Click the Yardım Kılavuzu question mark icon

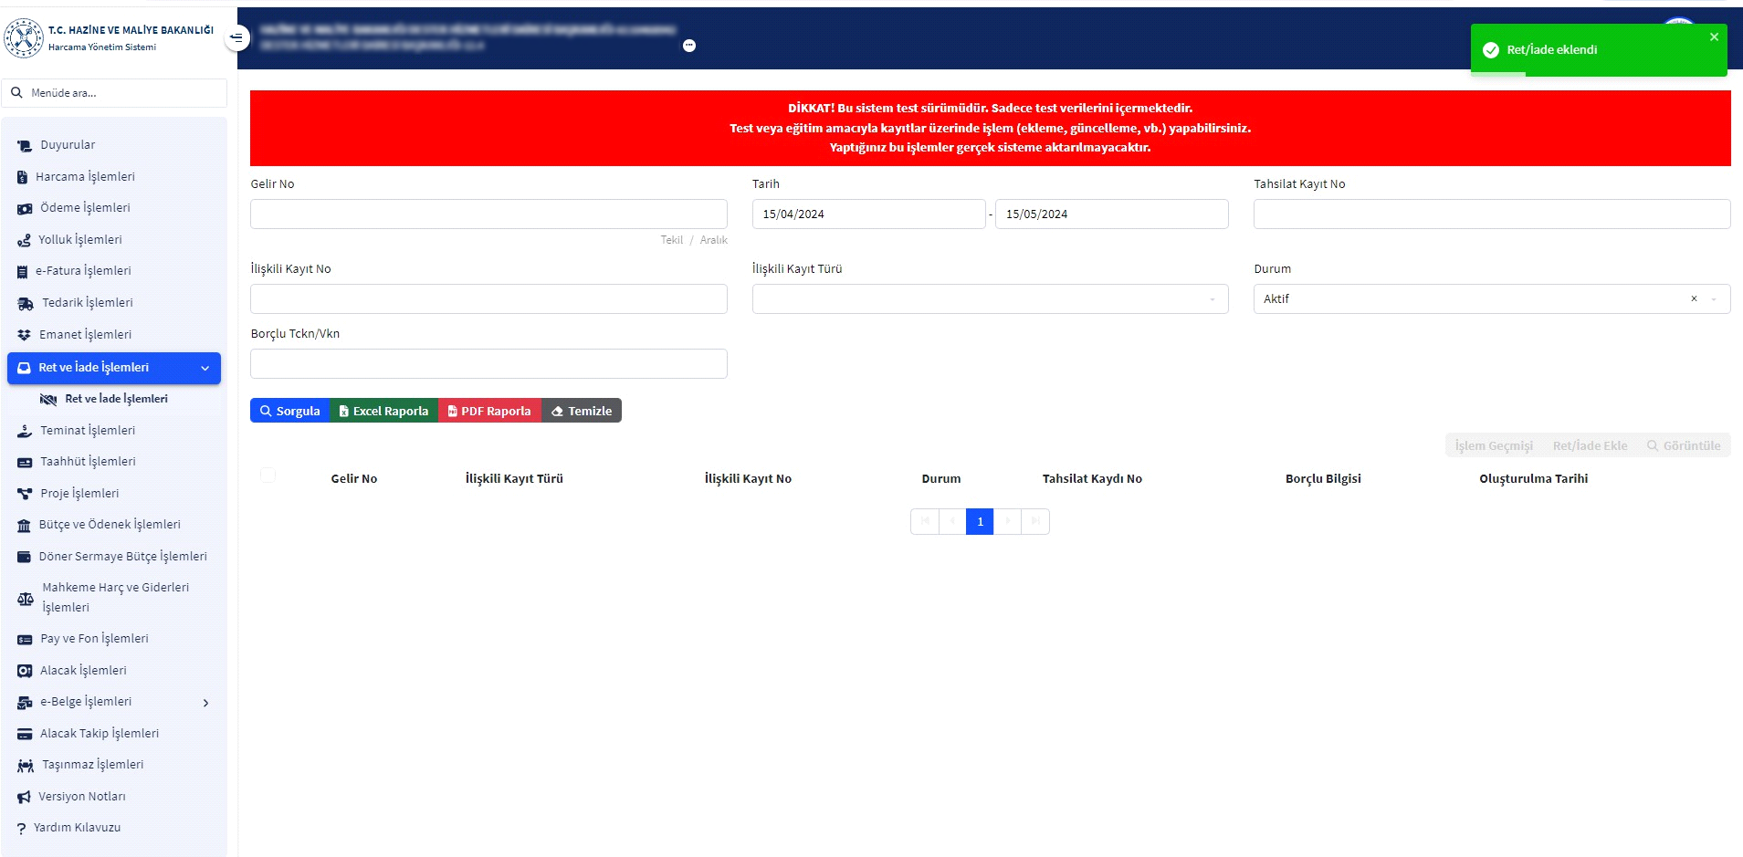tap(21, 829)
